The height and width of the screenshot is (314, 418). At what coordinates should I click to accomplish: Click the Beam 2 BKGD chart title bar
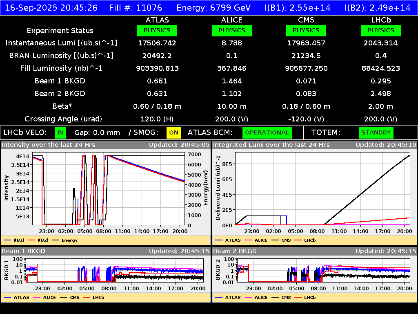click(315, 251)
